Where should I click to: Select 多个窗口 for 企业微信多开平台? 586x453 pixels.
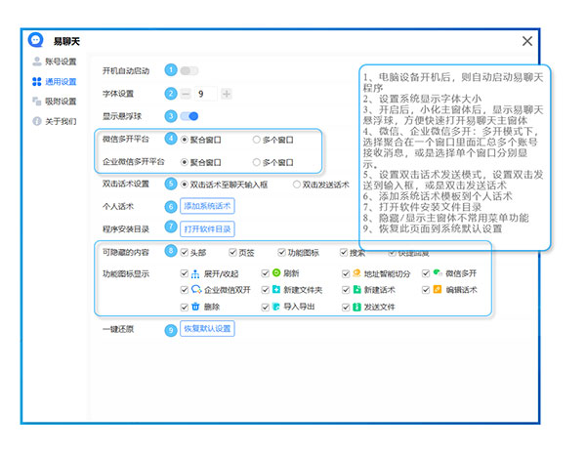click(x=256, y=162)
